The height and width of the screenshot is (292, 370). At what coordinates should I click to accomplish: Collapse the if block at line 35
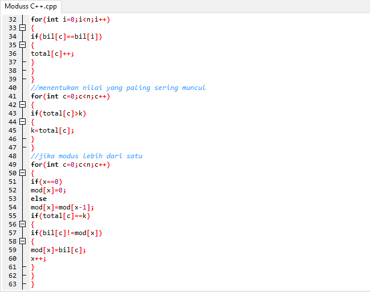click(x=22, y=45)
